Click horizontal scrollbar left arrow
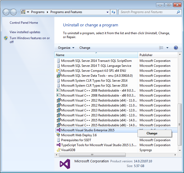Screen dimensions: 184x173 point(56,155)
